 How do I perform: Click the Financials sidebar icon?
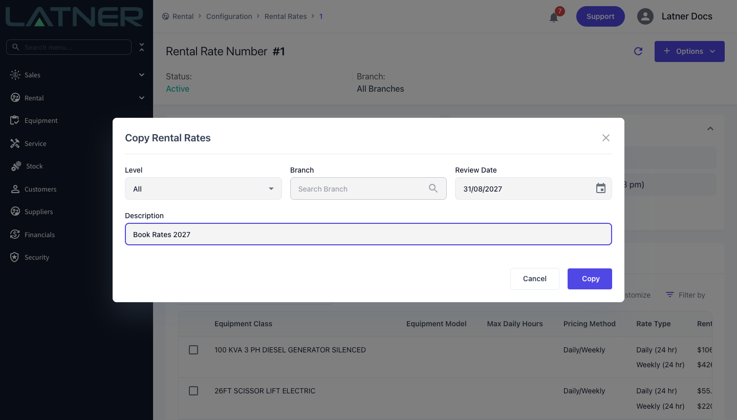coord(15,235)
